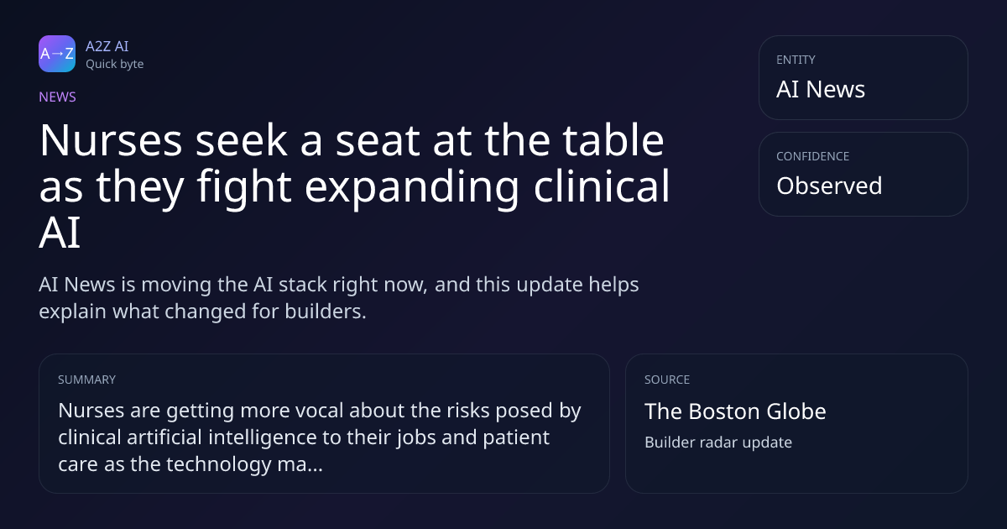Click the purple NEWS category label

click(57, 97)
